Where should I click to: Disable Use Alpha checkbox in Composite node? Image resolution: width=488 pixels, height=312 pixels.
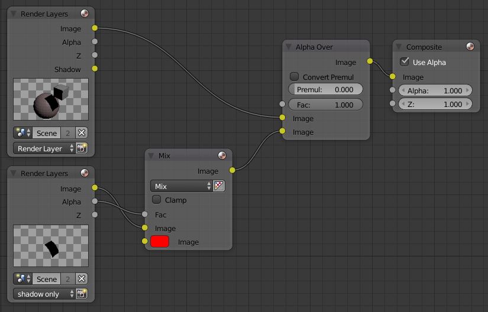[x=404, y=61]
